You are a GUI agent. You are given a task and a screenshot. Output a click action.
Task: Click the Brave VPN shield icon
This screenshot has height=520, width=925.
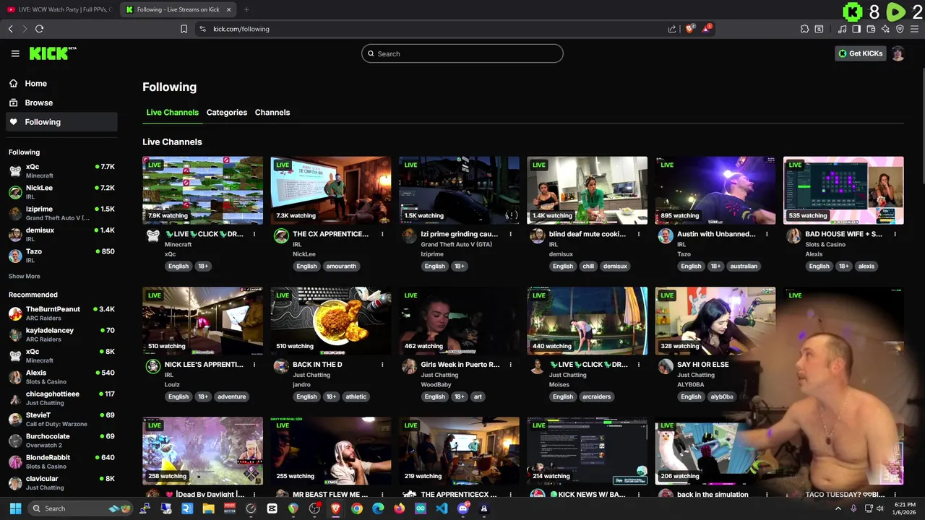click(900, 29)
